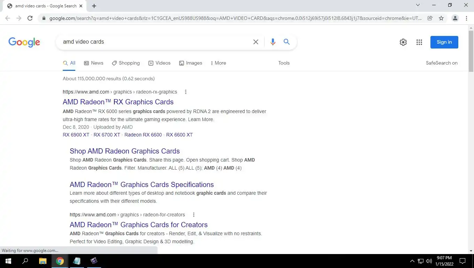Open options for the radeon-rx-graphics result
474x268 pixels.
186,92
